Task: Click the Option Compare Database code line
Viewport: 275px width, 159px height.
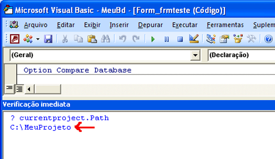Action: 77,70
